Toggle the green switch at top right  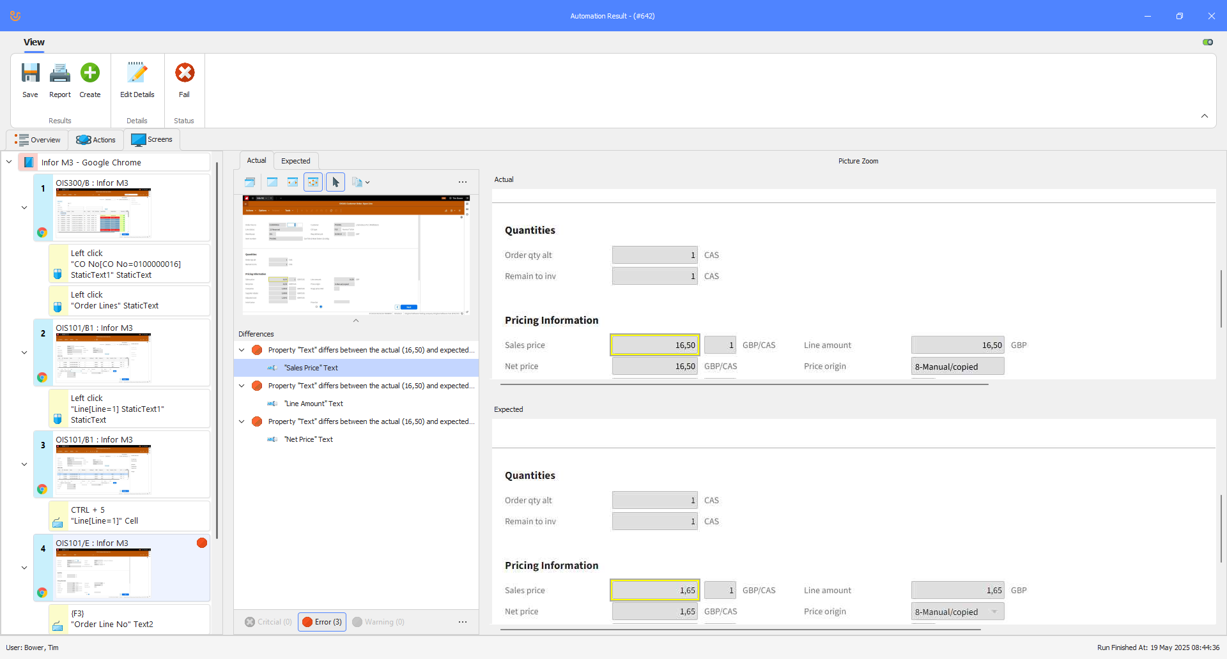pos(1208,42)
